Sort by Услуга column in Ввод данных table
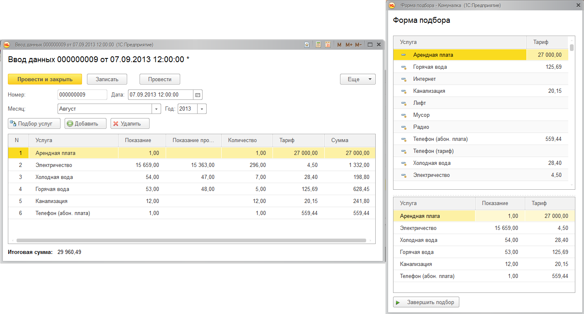 tap(74, 140)
